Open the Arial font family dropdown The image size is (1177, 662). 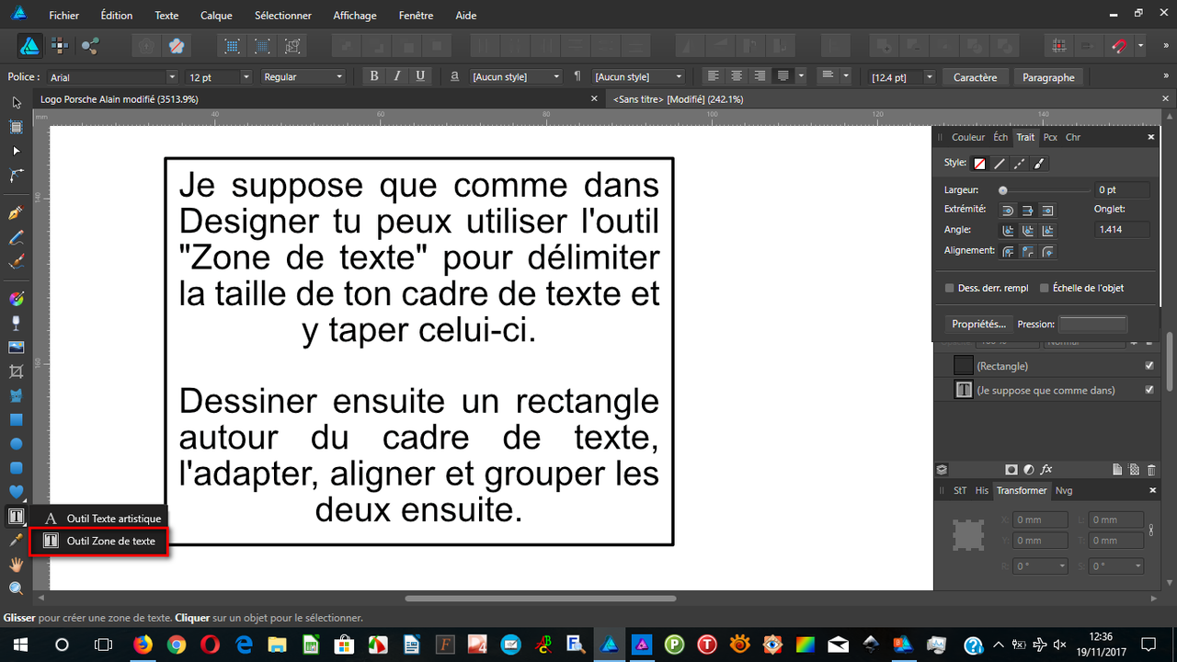pyautogui.click(x=174, y=76)
